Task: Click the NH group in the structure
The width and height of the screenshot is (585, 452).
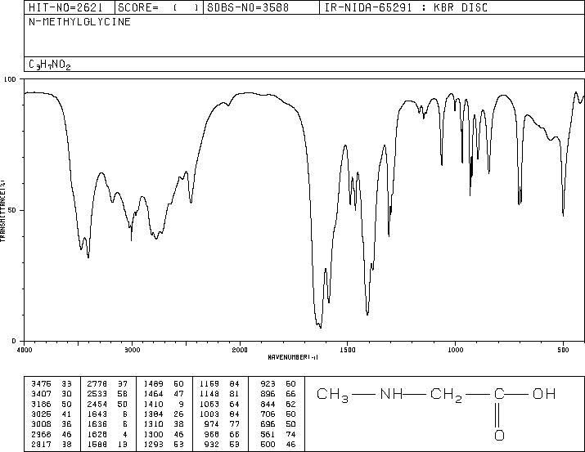Action: click(391, 394)
